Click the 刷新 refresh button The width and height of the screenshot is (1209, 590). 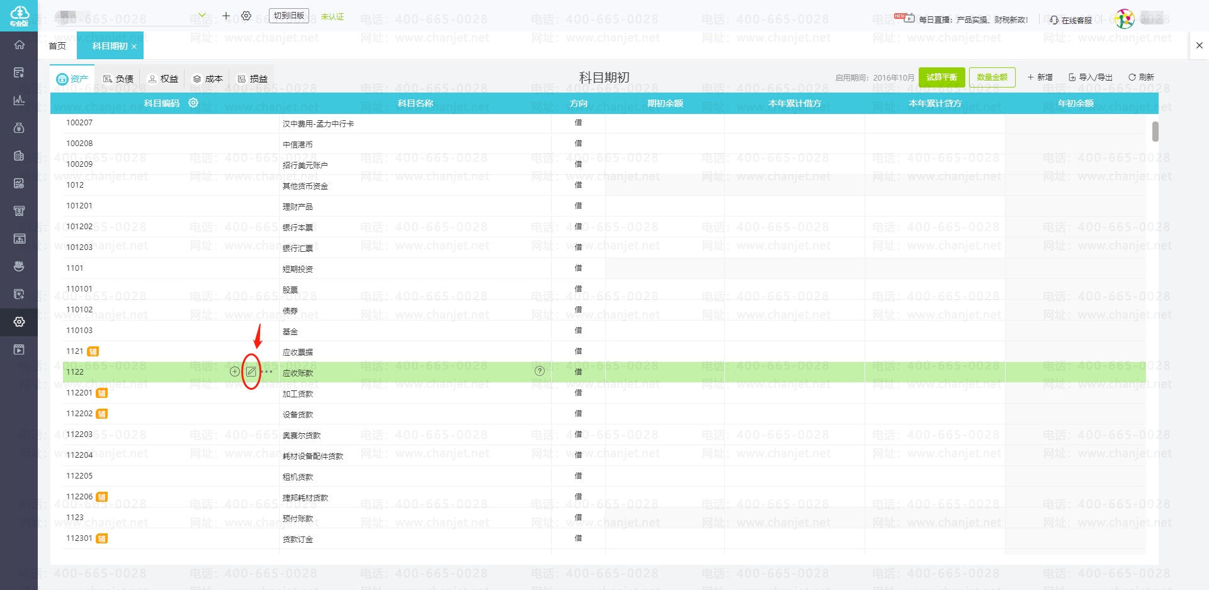1141,77
